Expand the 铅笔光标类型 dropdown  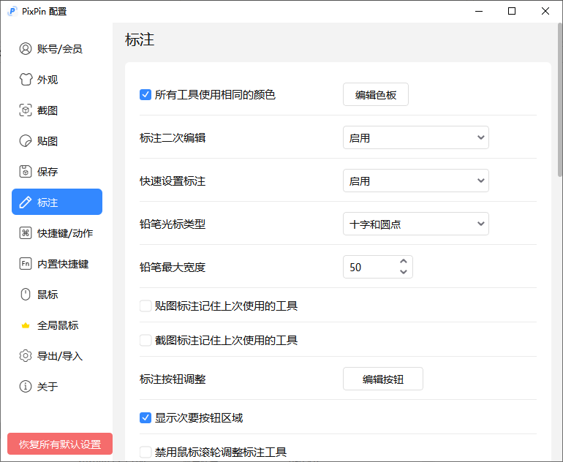pos(416,224)
